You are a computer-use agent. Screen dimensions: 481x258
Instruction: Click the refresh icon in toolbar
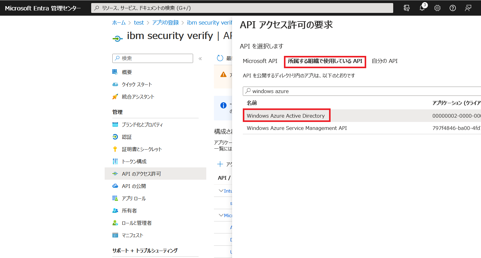(x=220, y=58)
